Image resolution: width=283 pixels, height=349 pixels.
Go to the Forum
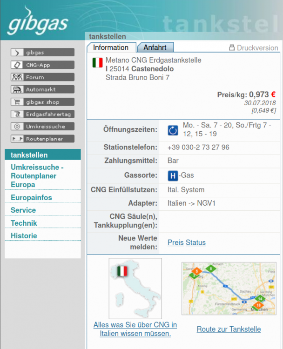[x=42, y=77]
